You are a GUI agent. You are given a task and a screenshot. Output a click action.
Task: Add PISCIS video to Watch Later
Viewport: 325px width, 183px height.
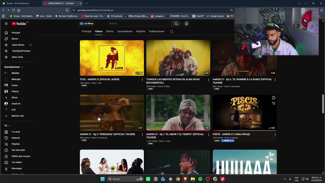click(273, 98)
